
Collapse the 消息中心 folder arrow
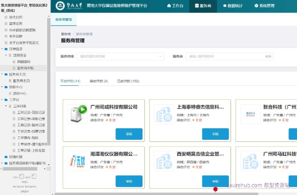[x=2, y=87]
